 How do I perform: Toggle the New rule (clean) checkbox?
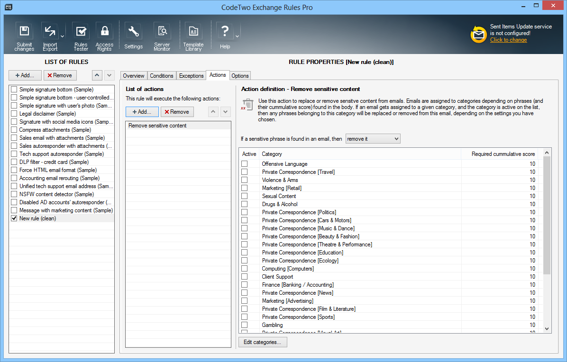14,218
